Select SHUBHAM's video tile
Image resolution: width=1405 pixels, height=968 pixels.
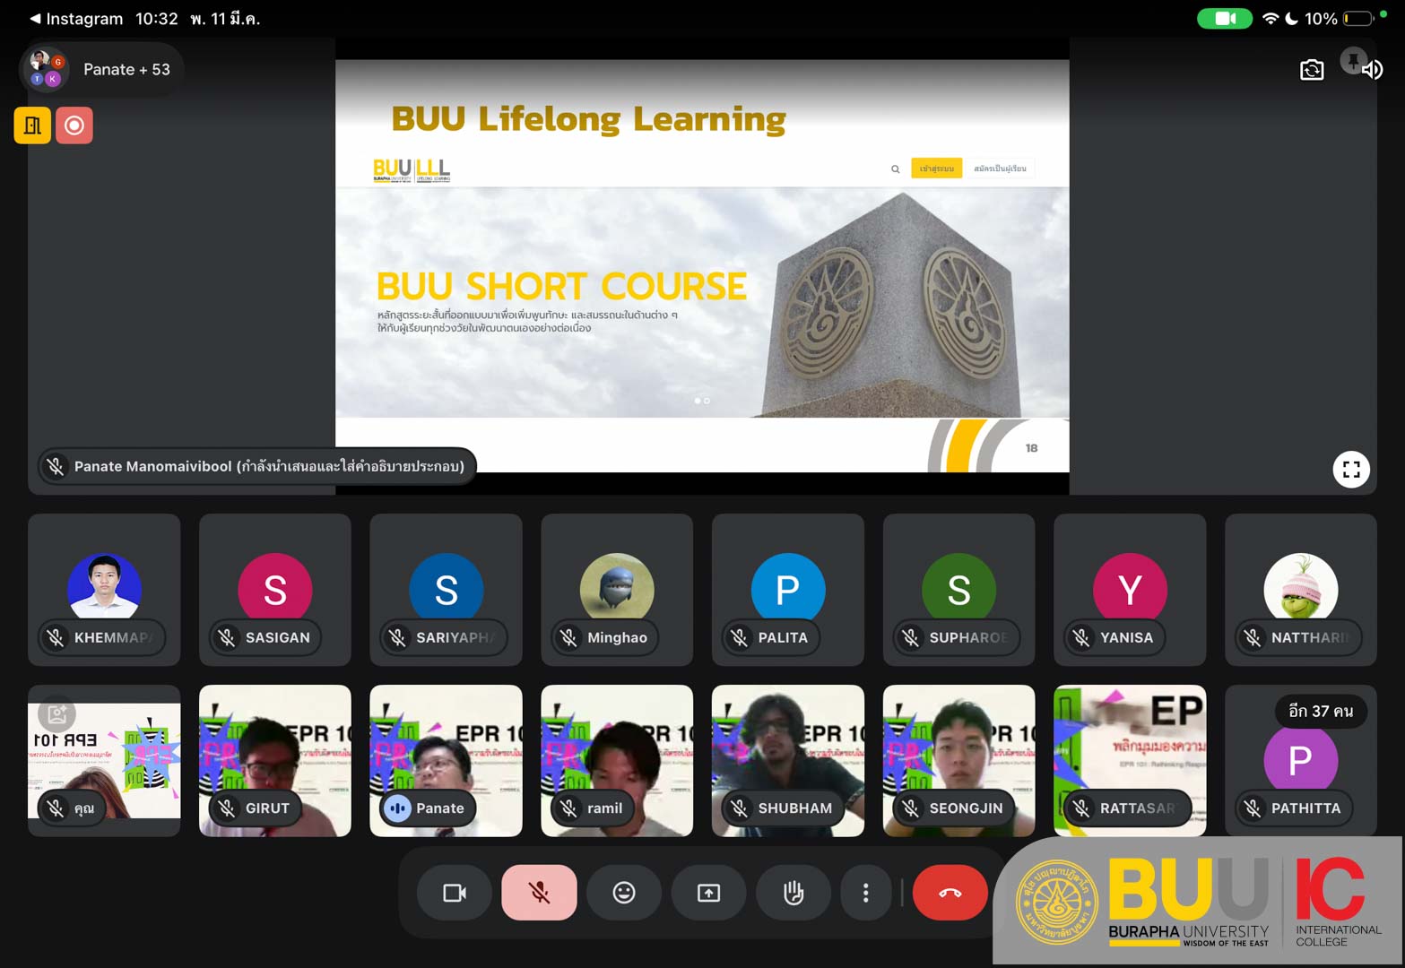click(787, 760)
